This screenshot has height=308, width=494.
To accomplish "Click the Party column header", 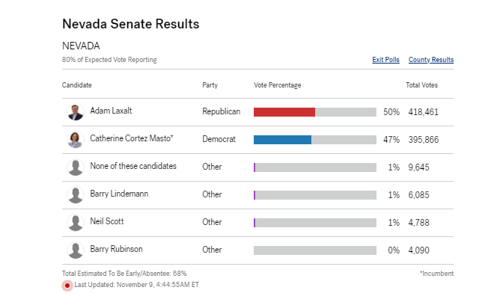I will tap(210, 85).
